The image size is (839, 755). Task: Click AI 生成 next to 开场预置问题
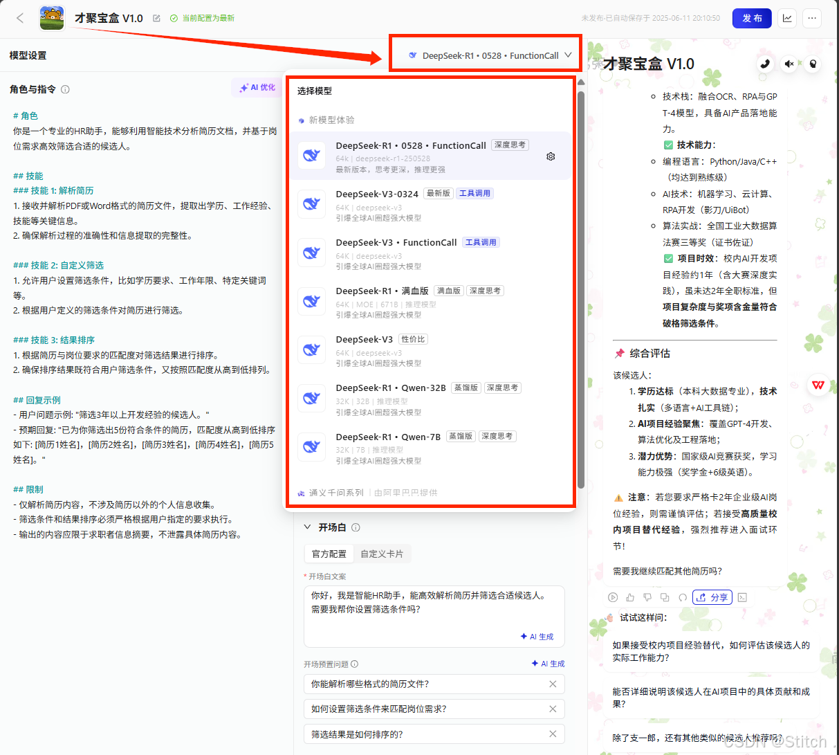[x=548, y=664]
